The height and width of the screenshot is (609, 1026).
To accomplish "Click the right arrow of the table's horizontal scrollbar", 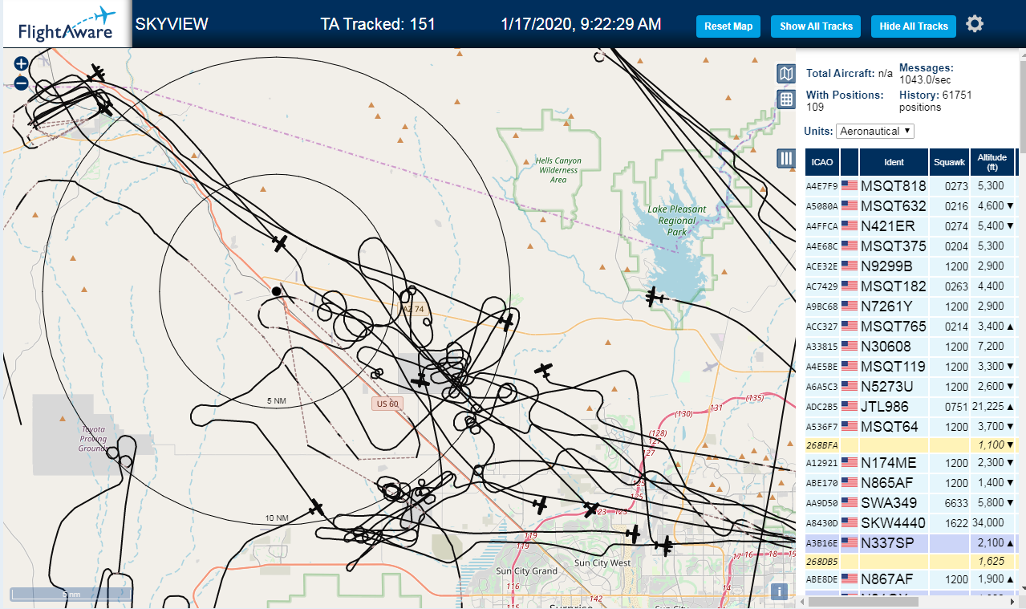I will [x=1012, y=601].
